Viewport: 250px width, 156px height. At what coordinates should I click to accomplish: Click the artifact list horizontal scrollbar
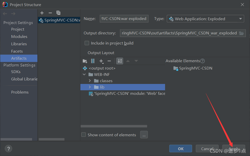tap(52, 139)
